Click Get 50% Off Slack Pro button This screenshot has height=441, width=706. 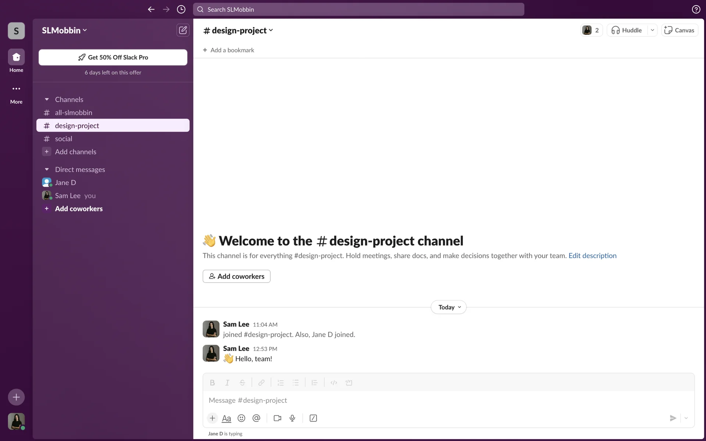pos(113,57)
